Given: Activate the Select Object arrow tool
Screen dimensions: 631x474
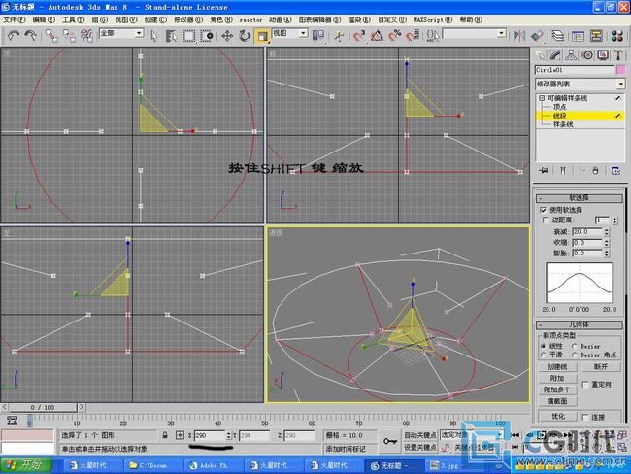Looking at the screenshot, I should 153,36.
